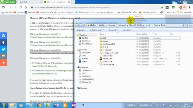The height and width of the screenshot is (108, 193).
Task: Open the Facebook bookmark
Action: 30,12
